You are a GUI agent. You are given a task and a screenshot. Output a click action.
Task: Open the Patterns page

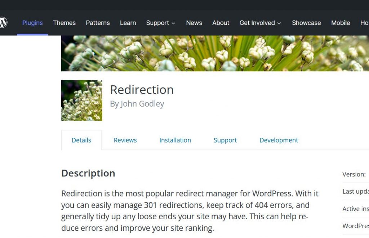point(98,23)
